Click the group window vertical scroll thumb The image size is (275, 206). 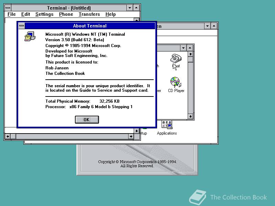[190, 59]
